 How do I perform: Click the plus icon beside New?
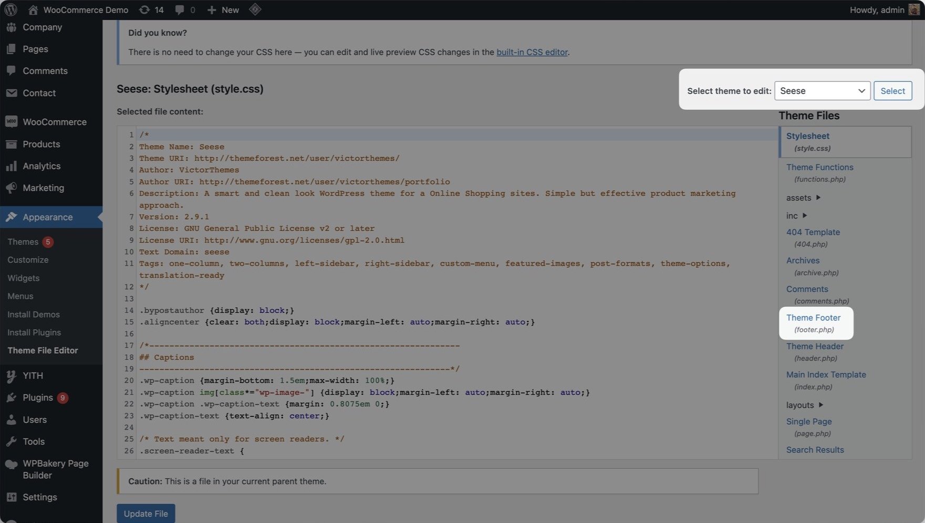[x=212, y=9]
